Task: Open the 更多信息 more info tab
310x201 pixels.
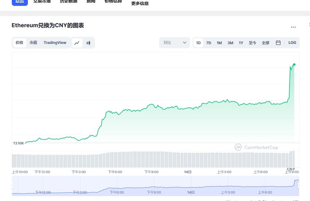Action: click(x=140, y=3)
